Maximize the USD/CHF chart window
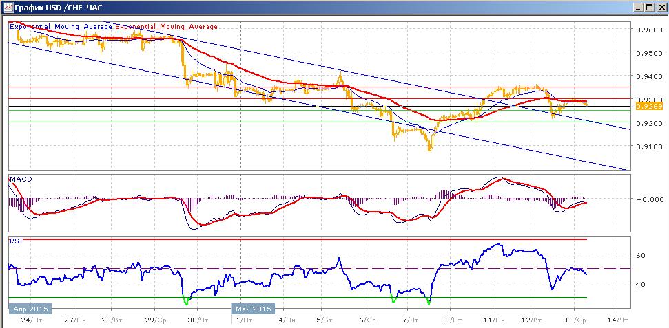Screen dimensions: 669x328 pyautogui.click(x=648, y=8)
